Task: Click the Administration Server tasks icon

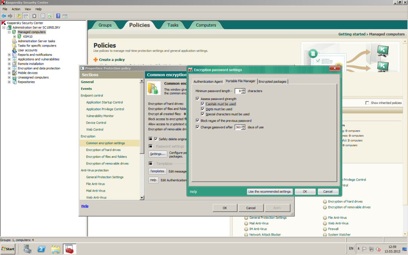Action: 14,41
